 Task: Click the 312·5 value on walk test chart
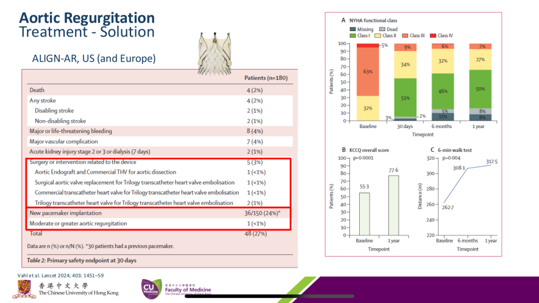pyautogui.click(x=491, y=162)
